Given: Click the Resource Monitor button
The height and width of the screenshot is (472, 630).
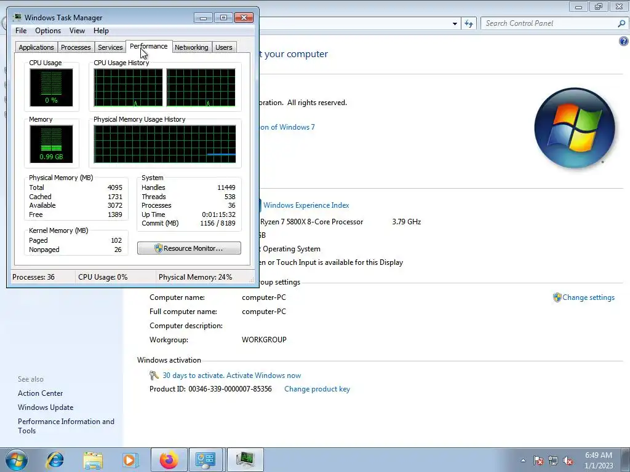Looking at the screenshot, I should [x=189, y=248].
